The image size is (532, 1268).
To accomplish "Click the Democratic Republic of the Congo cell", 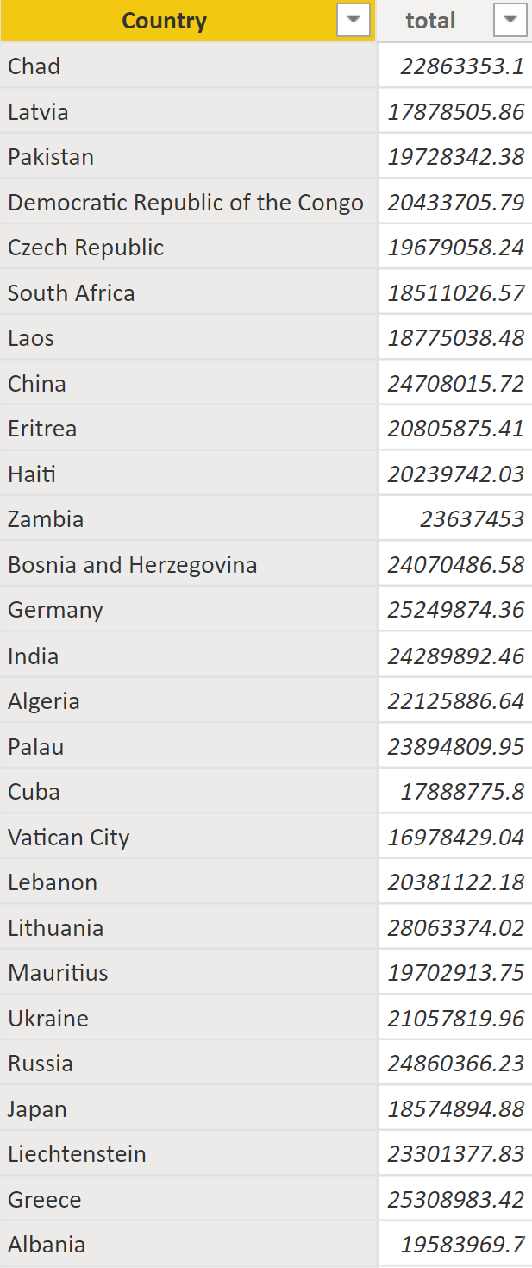I will [x=185, y=203].
